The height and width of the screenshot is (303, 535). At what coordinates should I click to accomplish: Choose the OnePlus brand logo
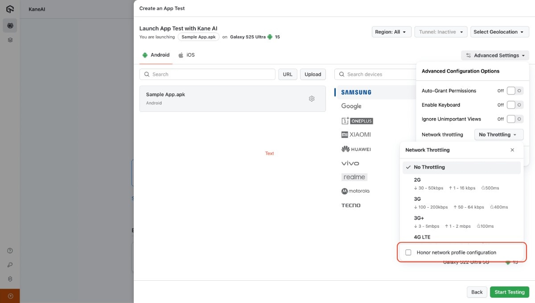(x=357, y=121)
